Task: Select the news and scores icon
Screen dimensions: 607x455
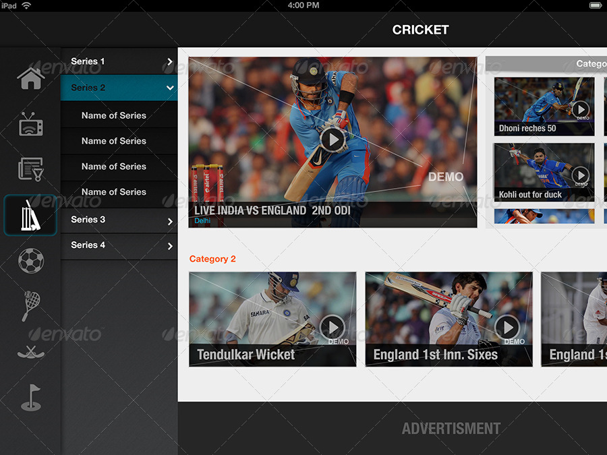Action: (30, 169)
